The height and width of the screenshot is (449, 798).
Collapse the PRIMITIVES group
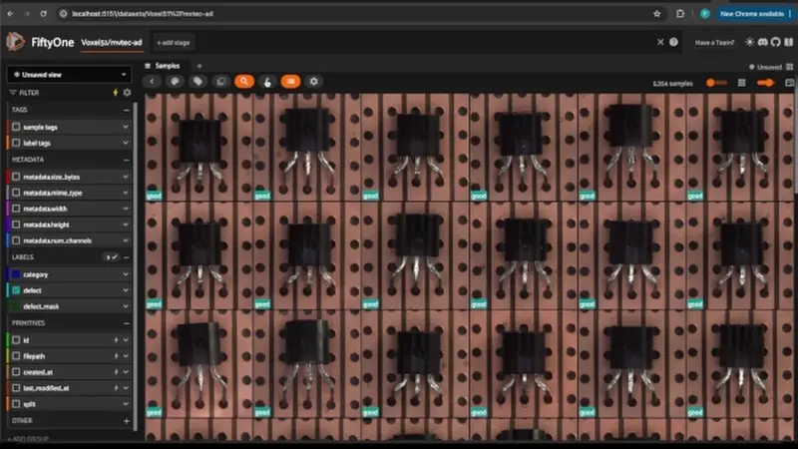tap(127, 323)
